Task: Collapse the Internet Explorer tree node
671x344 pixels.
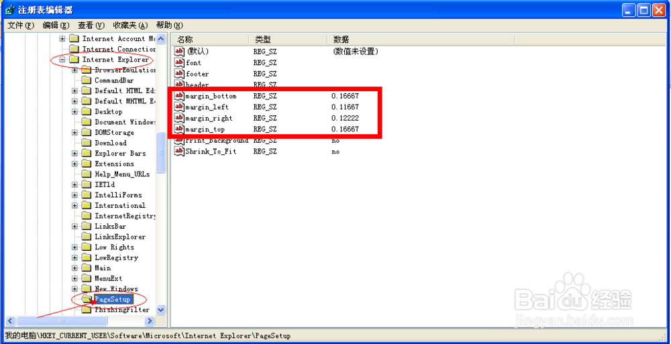Action: 62,60
